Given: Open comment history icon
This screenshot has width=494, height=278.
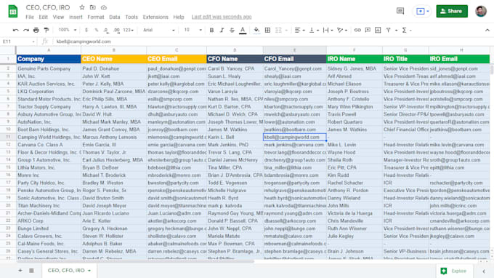Looking at the screenshot, I should click(x=400, y=12).
